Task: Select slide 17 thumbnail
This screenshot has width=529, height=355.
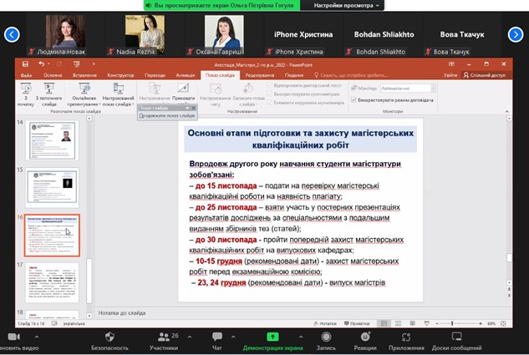Action: 52,282
